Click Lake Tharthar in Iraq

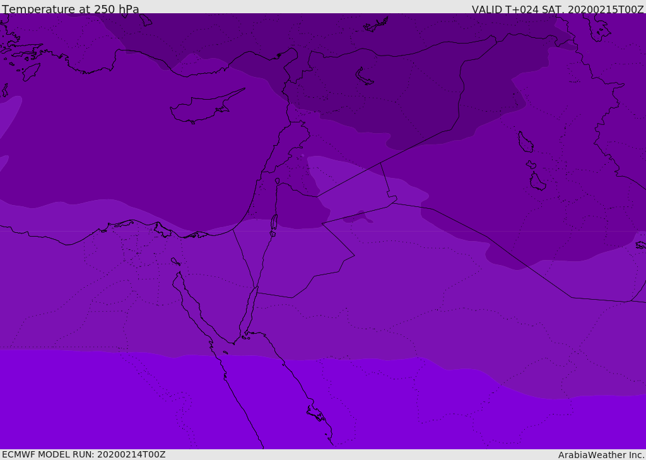click(525, 142)
